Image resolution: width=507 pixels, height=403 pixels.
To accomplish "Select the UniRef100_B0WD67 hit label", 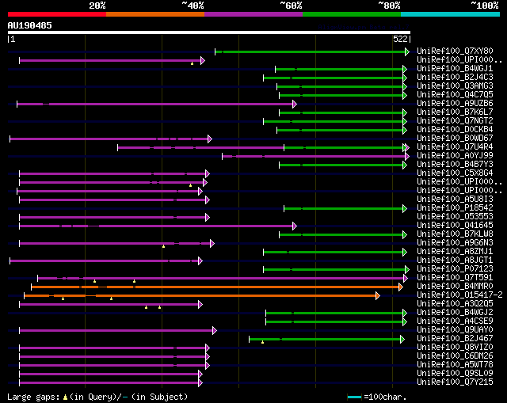I will pos(455,139).
